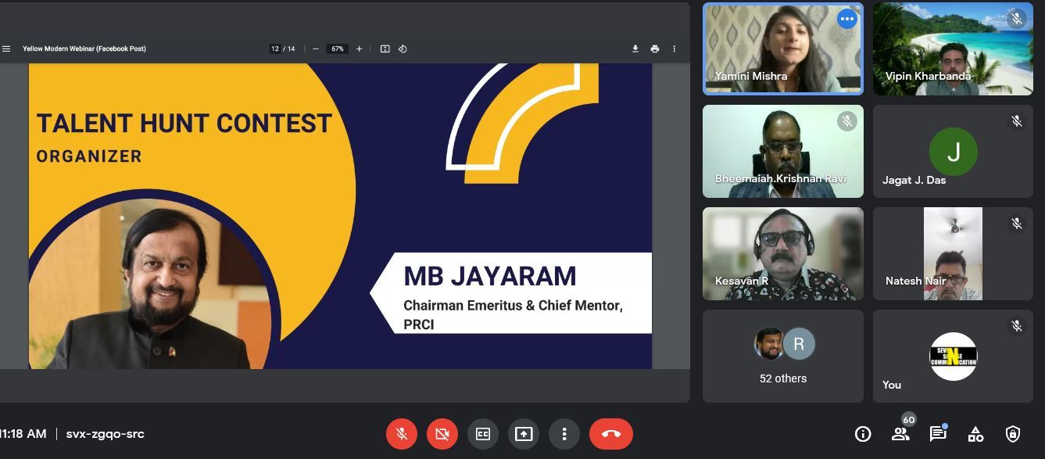Click muted mic icon on Bheemaiah tile
This screenshot has height=459, width=1045.
coord(847,121)
